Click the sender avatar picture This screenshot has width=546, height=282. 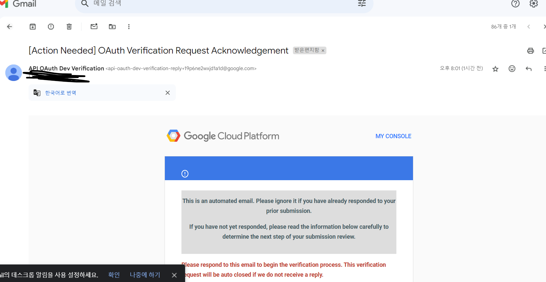[x=14, y=73]
